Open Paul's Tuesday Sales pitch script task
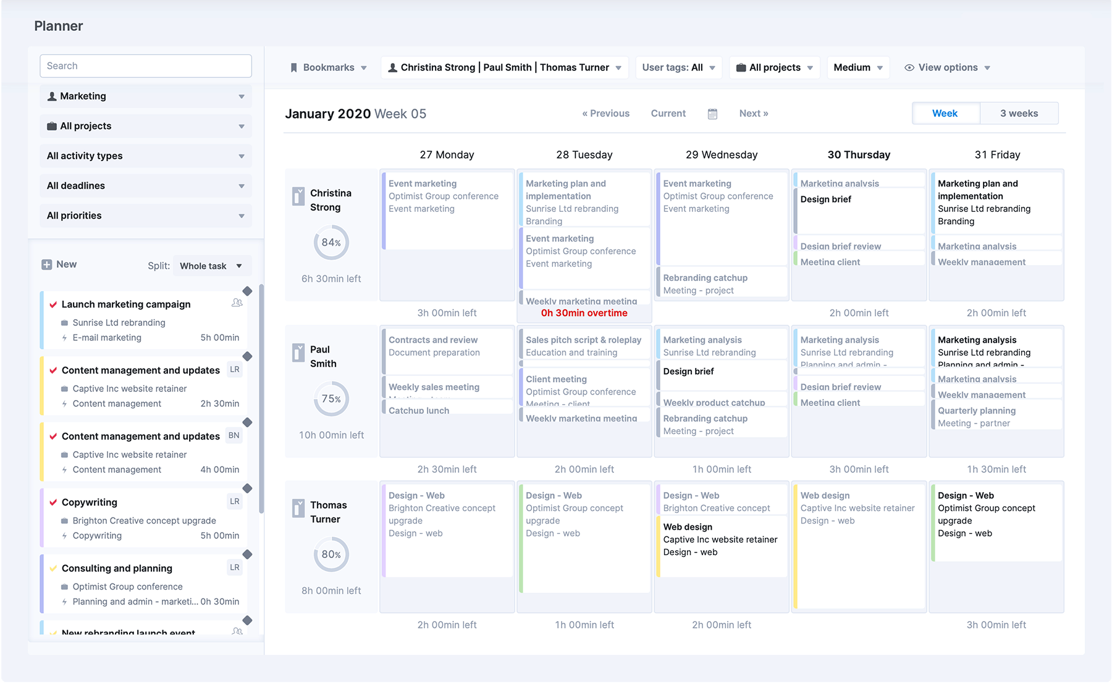This screenshot has width=1112, height=684. click(584, 345)
